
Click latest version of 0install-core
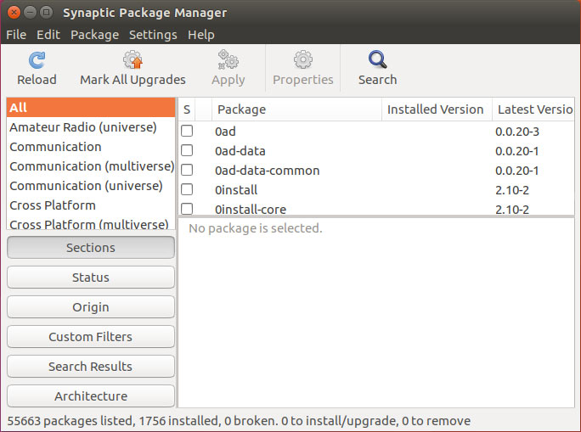coord(512,210)
